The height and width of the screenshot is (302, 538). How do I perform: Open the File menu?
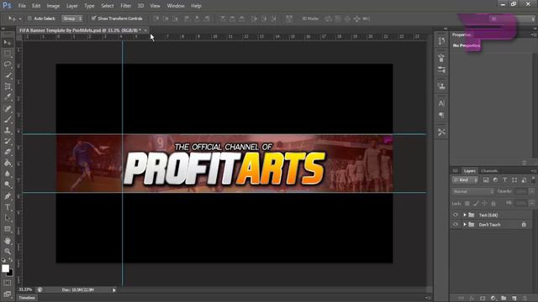click(22, 6)
